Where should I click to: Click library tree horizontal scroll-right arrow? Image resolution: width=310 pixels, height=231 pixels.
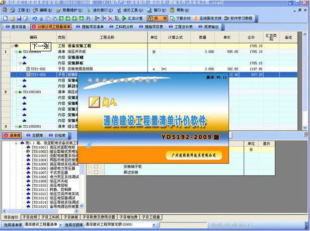[76, 211]
